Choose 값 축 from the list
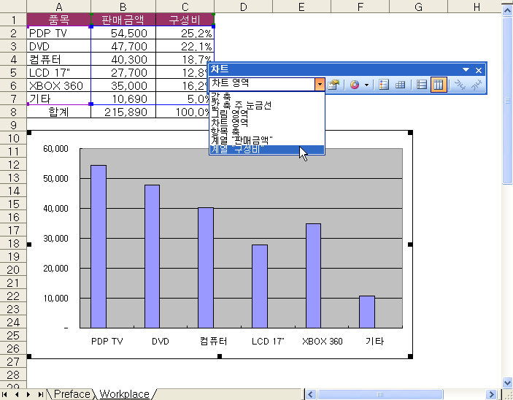The image size is (513, 400). 266,96
